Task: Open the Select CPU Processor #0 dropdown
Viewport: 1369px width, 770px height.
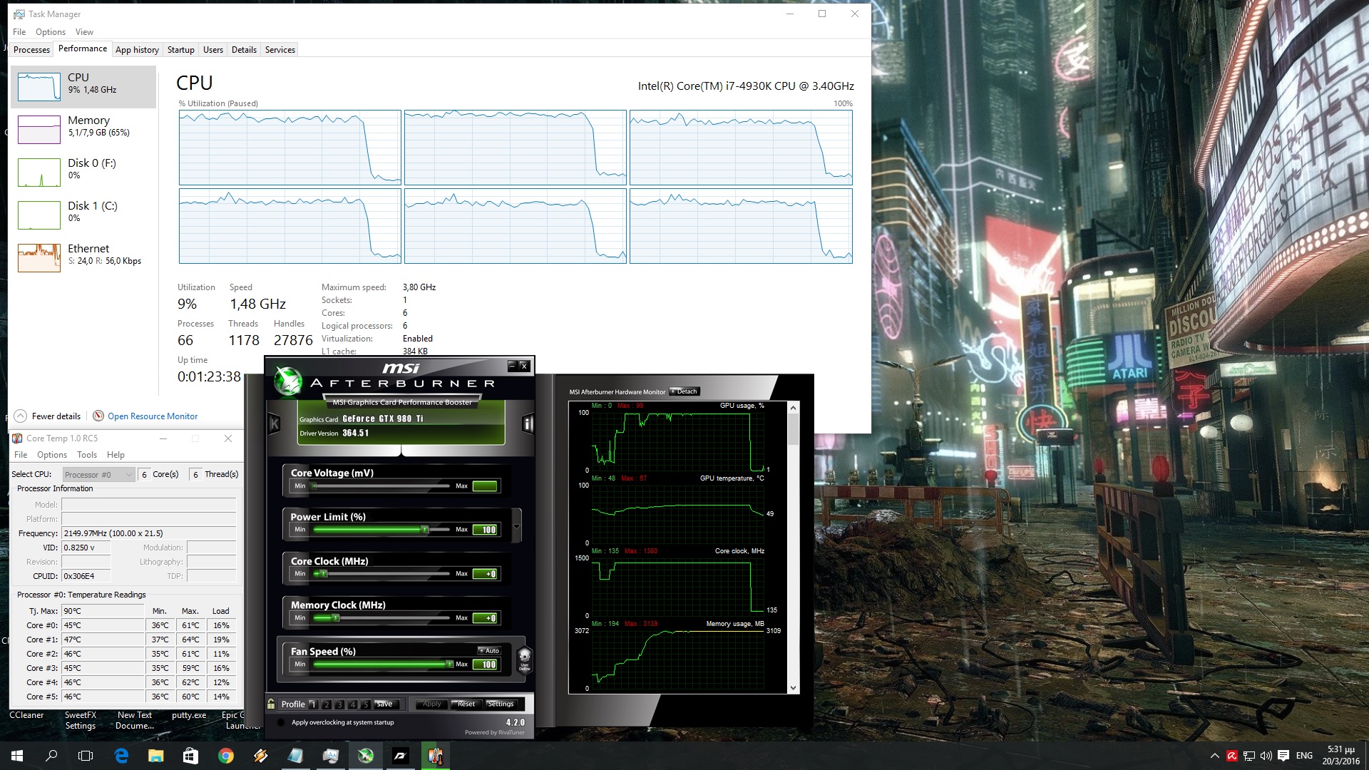Action: (98, 474)
